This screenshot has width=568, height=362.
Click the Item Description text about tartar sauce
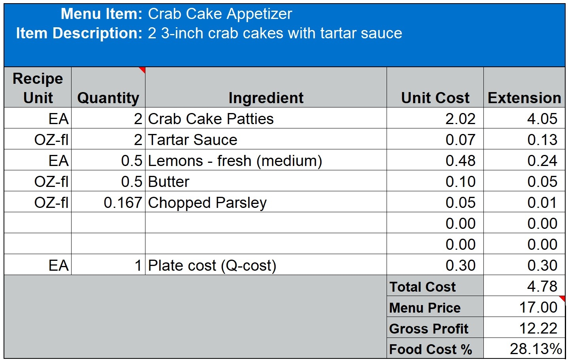tap(275, 34)
